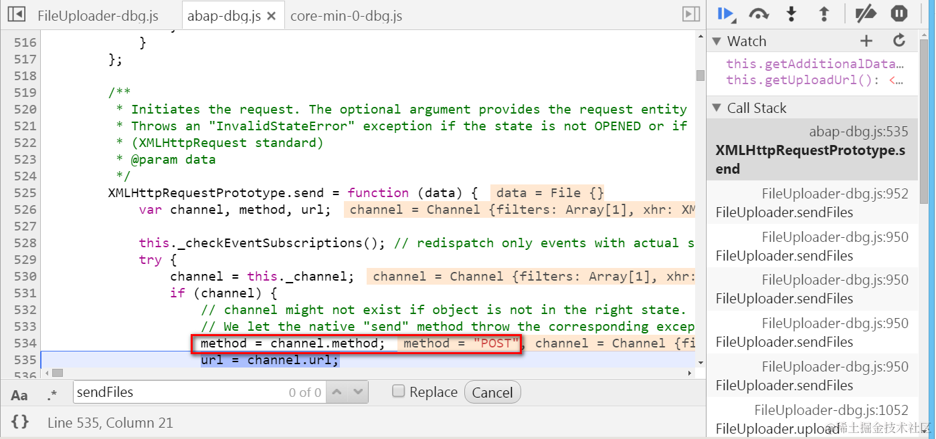Click the Line 535, Column 21 status

click(x=110, y=422)
